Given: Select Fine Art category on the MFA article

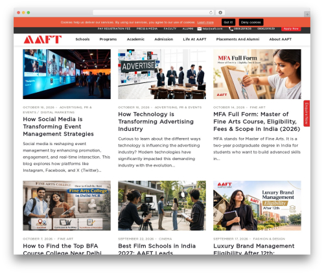Looking at the screenshot, I should pos(257,108).
